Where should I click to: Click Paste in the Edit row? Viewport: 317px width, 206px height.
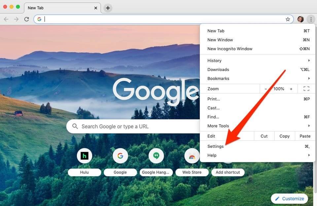coord(305,136)
